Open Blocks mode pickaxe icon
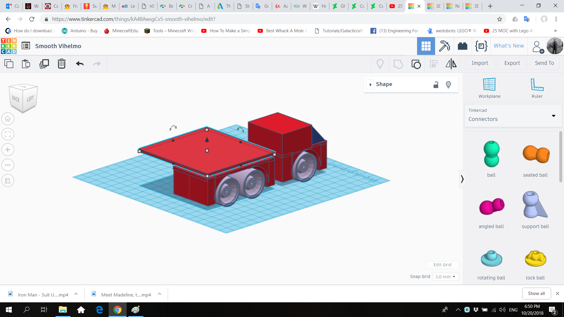The height and width of the screenshot is (317, 564). 444,46
